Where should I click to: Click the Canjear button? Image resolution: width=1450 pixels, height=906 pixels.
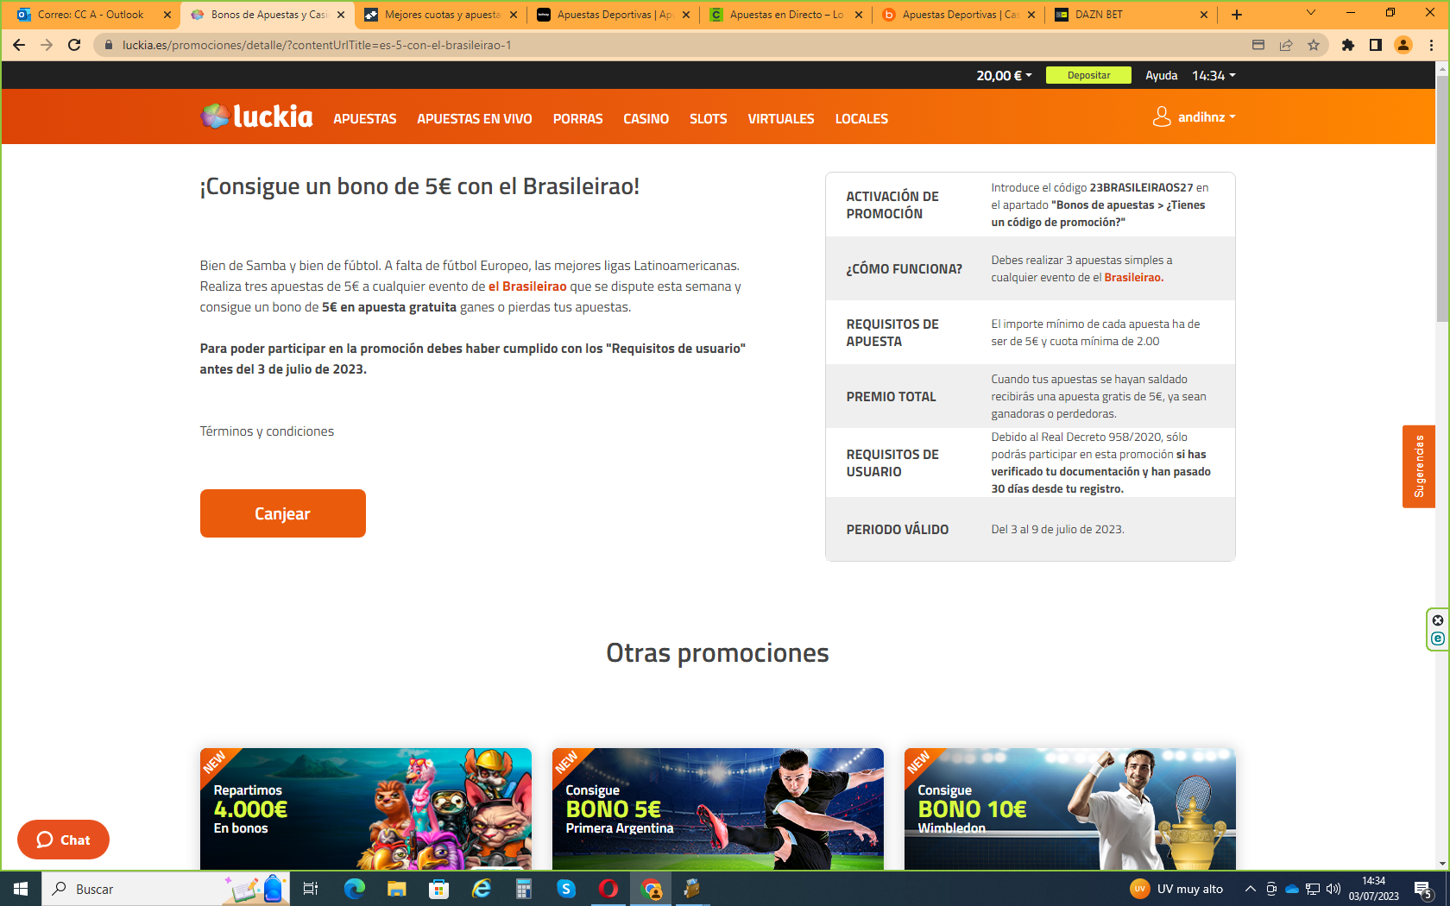click(x=283, y=513)
